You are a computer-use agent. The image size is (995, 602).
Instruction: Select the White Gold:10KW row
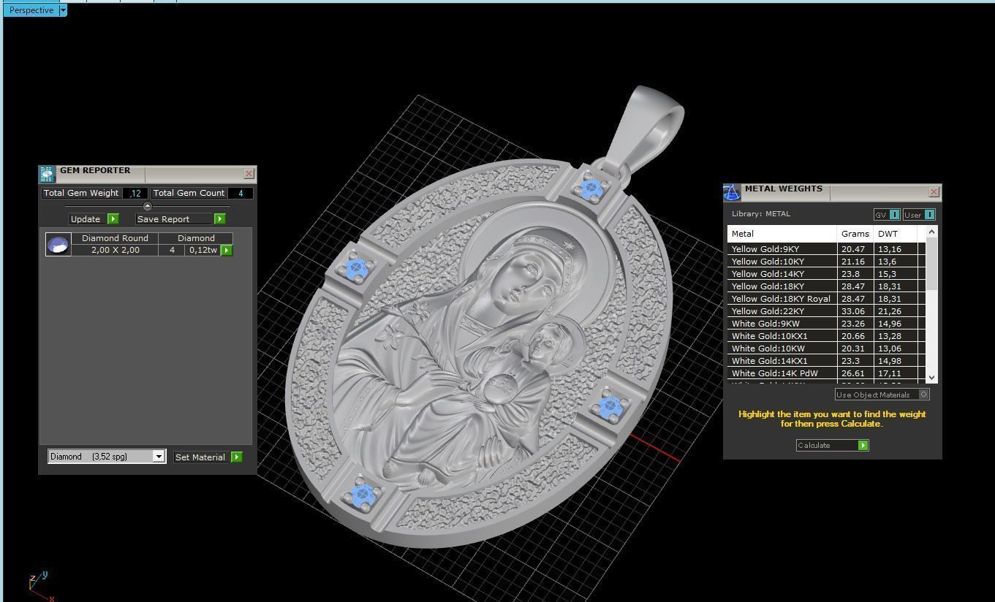pyautogui.click(x=826, y=348)
